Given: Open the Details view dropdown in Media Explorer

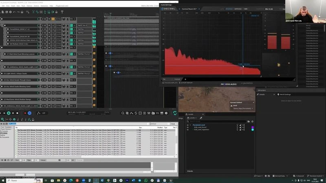Looking at the screenshot, I should (x=174, y=124).
